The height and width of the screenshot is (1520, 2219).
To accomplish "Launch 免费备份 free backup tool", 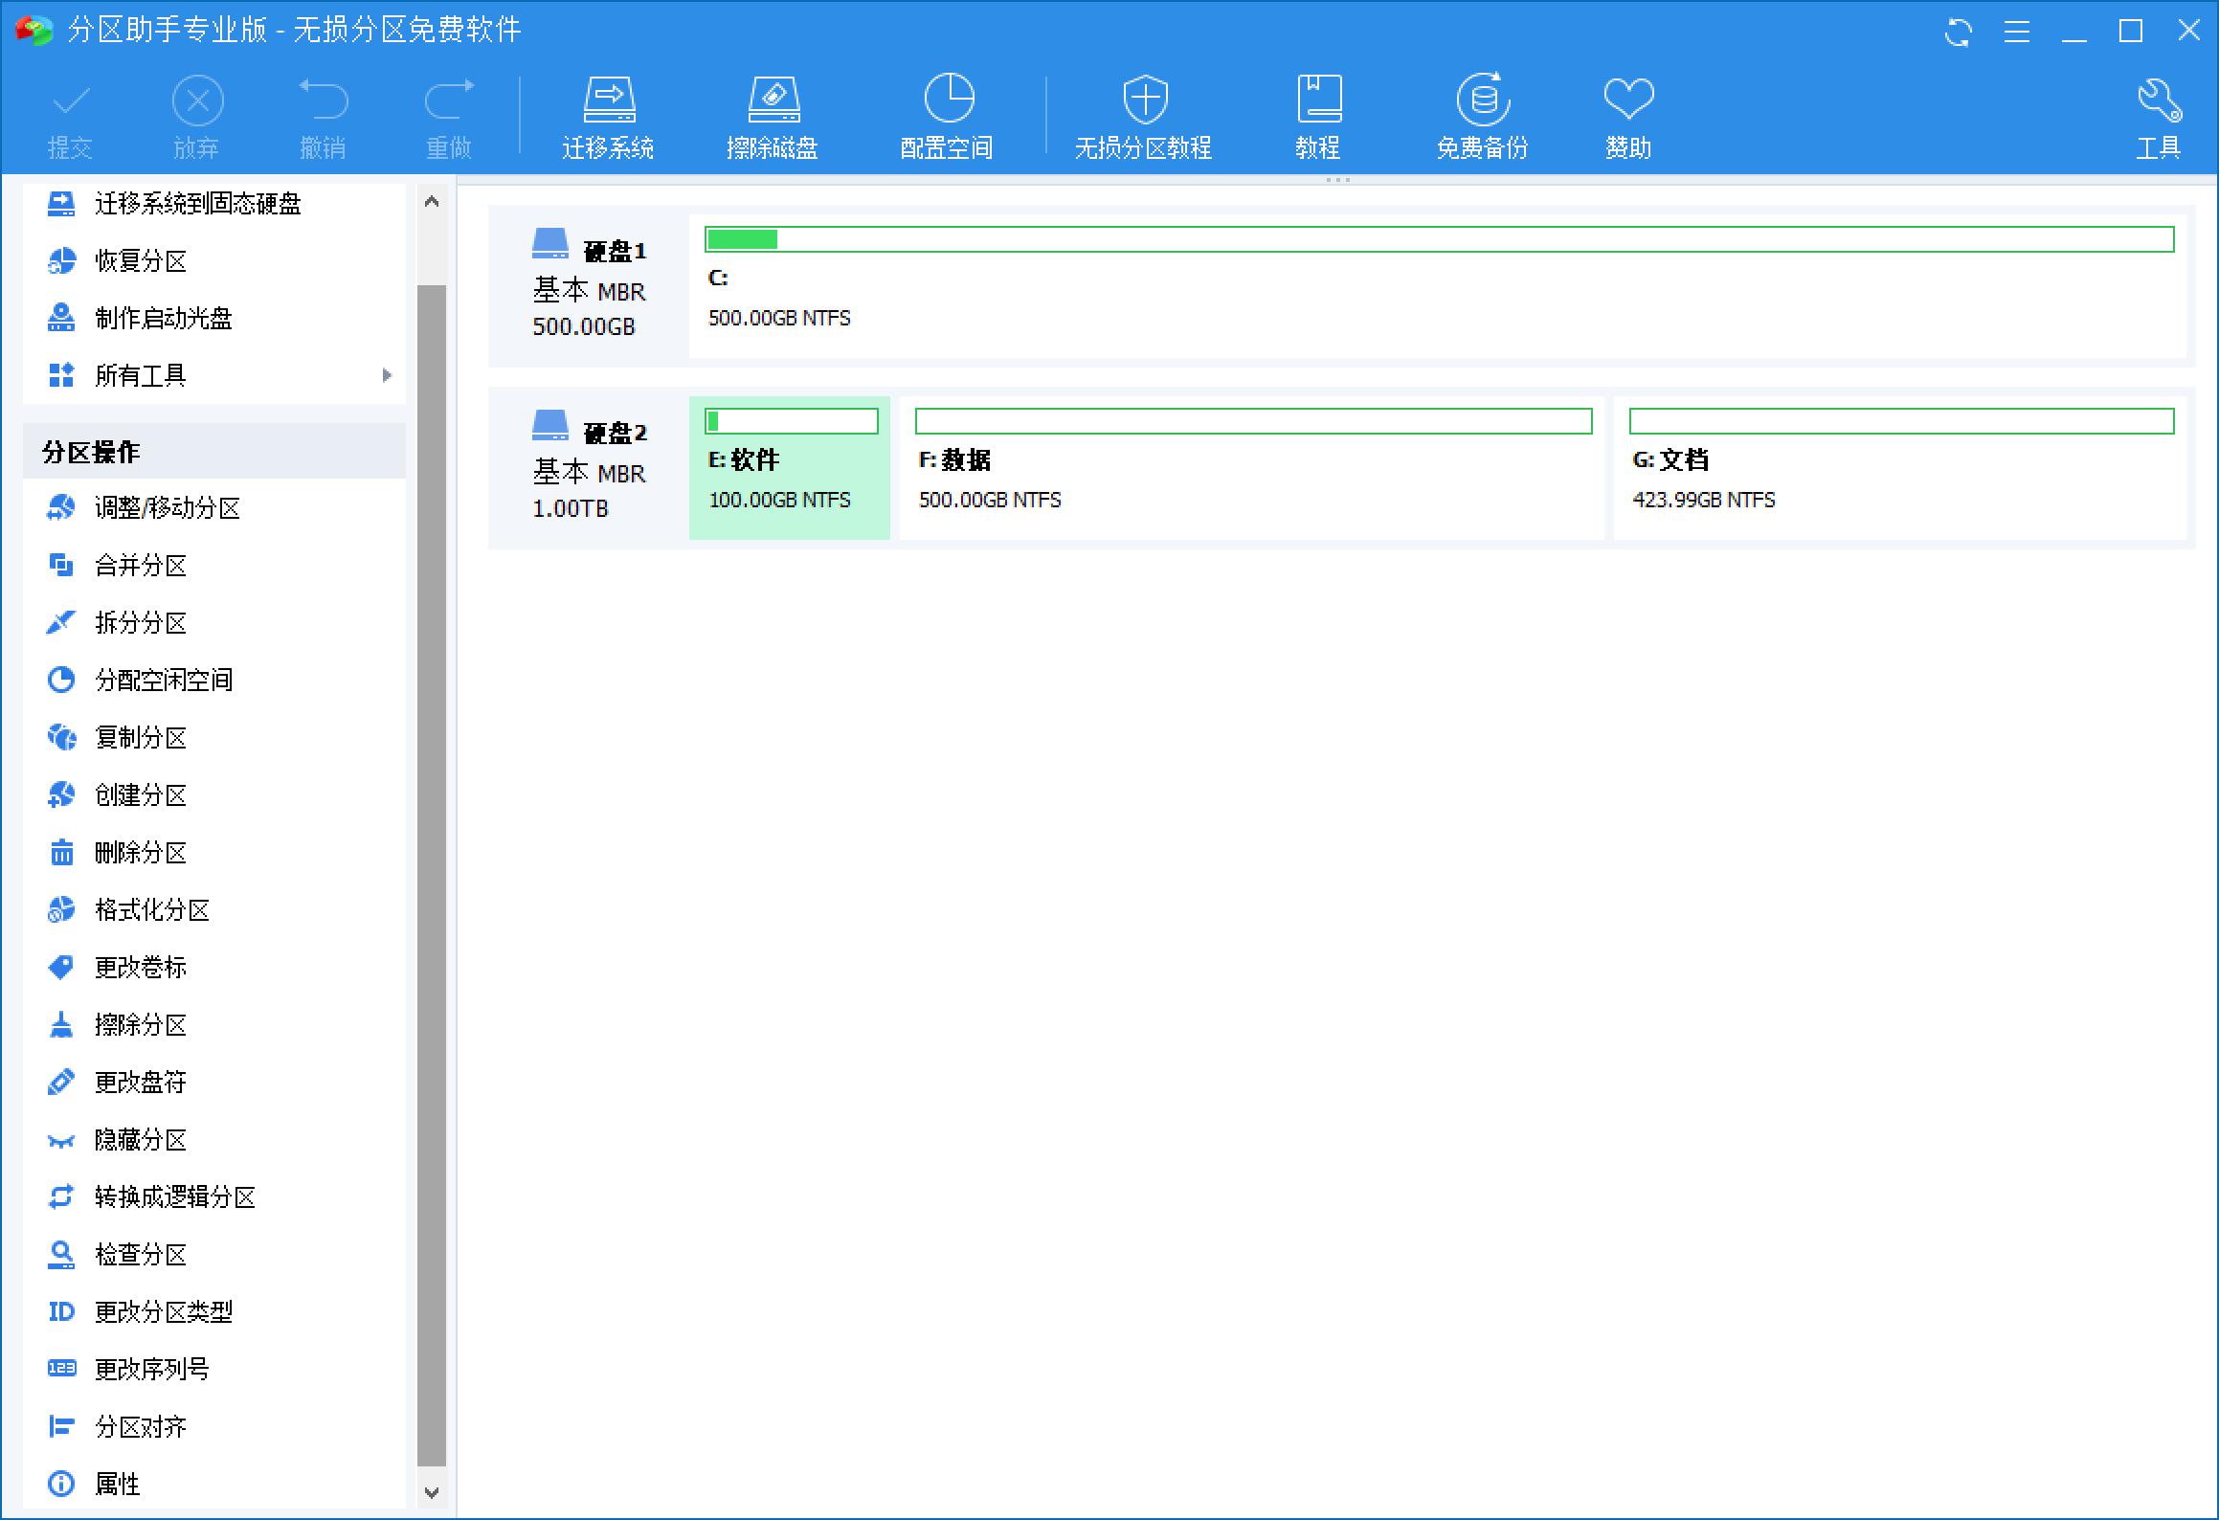I will pos(1482,117).
